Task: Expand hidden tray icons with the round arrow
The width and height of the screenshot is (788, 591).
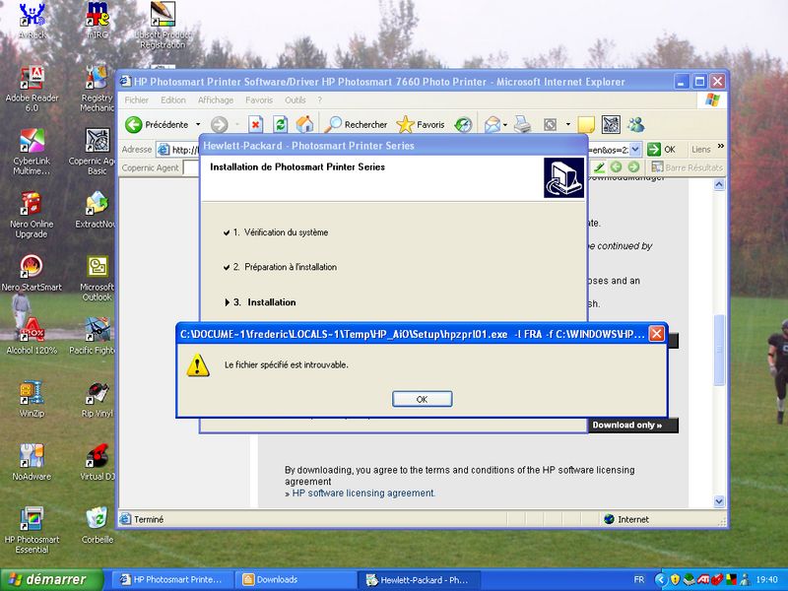Action: [x=661, y=579]
